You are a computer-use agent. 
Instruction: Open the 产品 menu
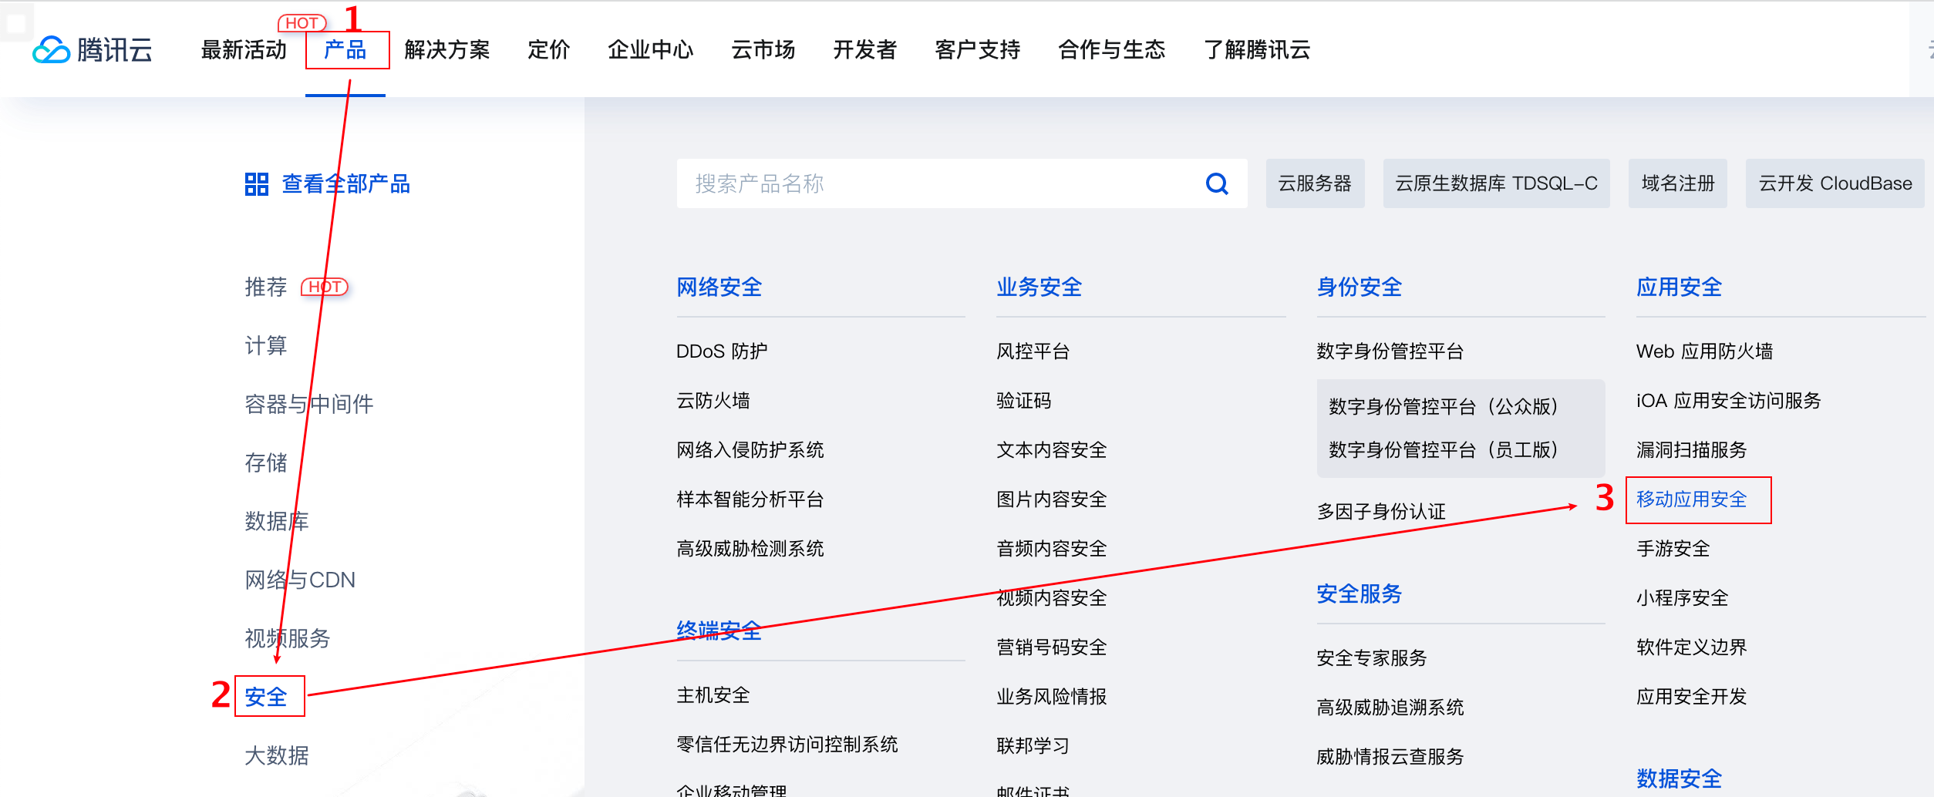pos(345,50)
